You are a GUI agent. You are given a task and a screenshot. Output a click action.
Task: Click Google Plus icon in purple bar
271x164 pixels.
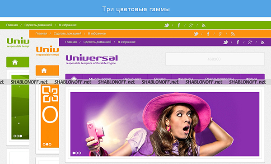[x=250, y=42]
